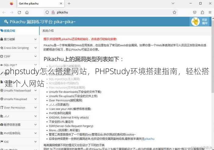Open the CSRF sidebar label
This screenshot has width=214, height=150.
coord(7,56)
